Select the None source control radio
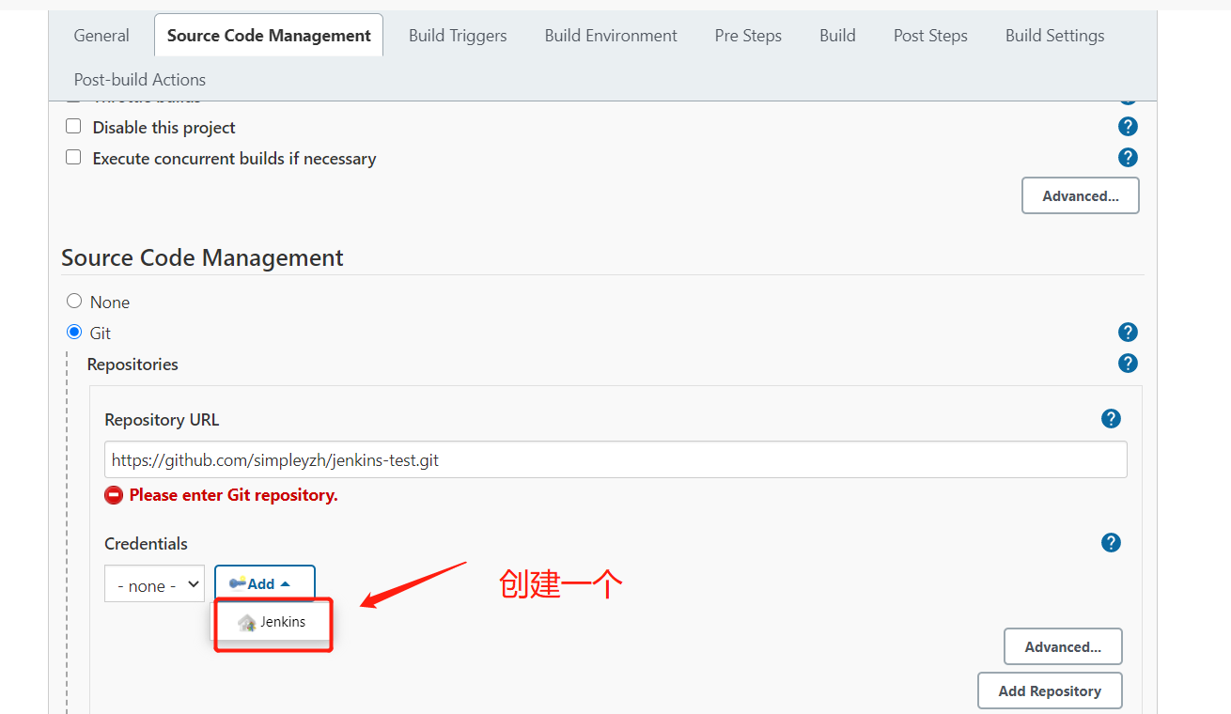This screenshot has width=1231, height=714. pyautogui.click(x=74, y=302)
